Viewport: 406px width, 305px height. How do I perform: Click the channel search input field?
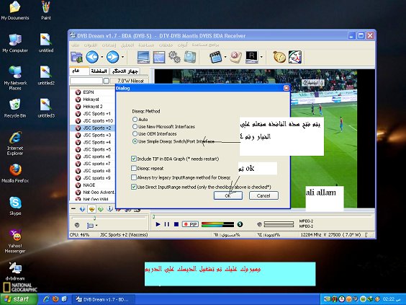click(x=86, y=81)
